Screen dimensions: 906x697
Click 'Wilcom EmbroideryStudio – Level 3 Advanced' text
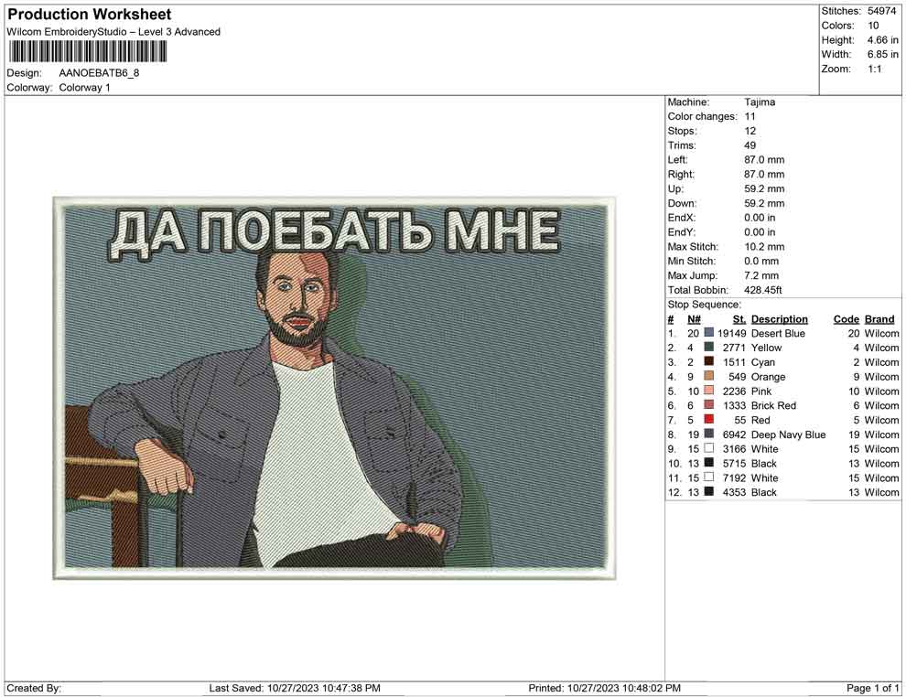tap(113, 32)
